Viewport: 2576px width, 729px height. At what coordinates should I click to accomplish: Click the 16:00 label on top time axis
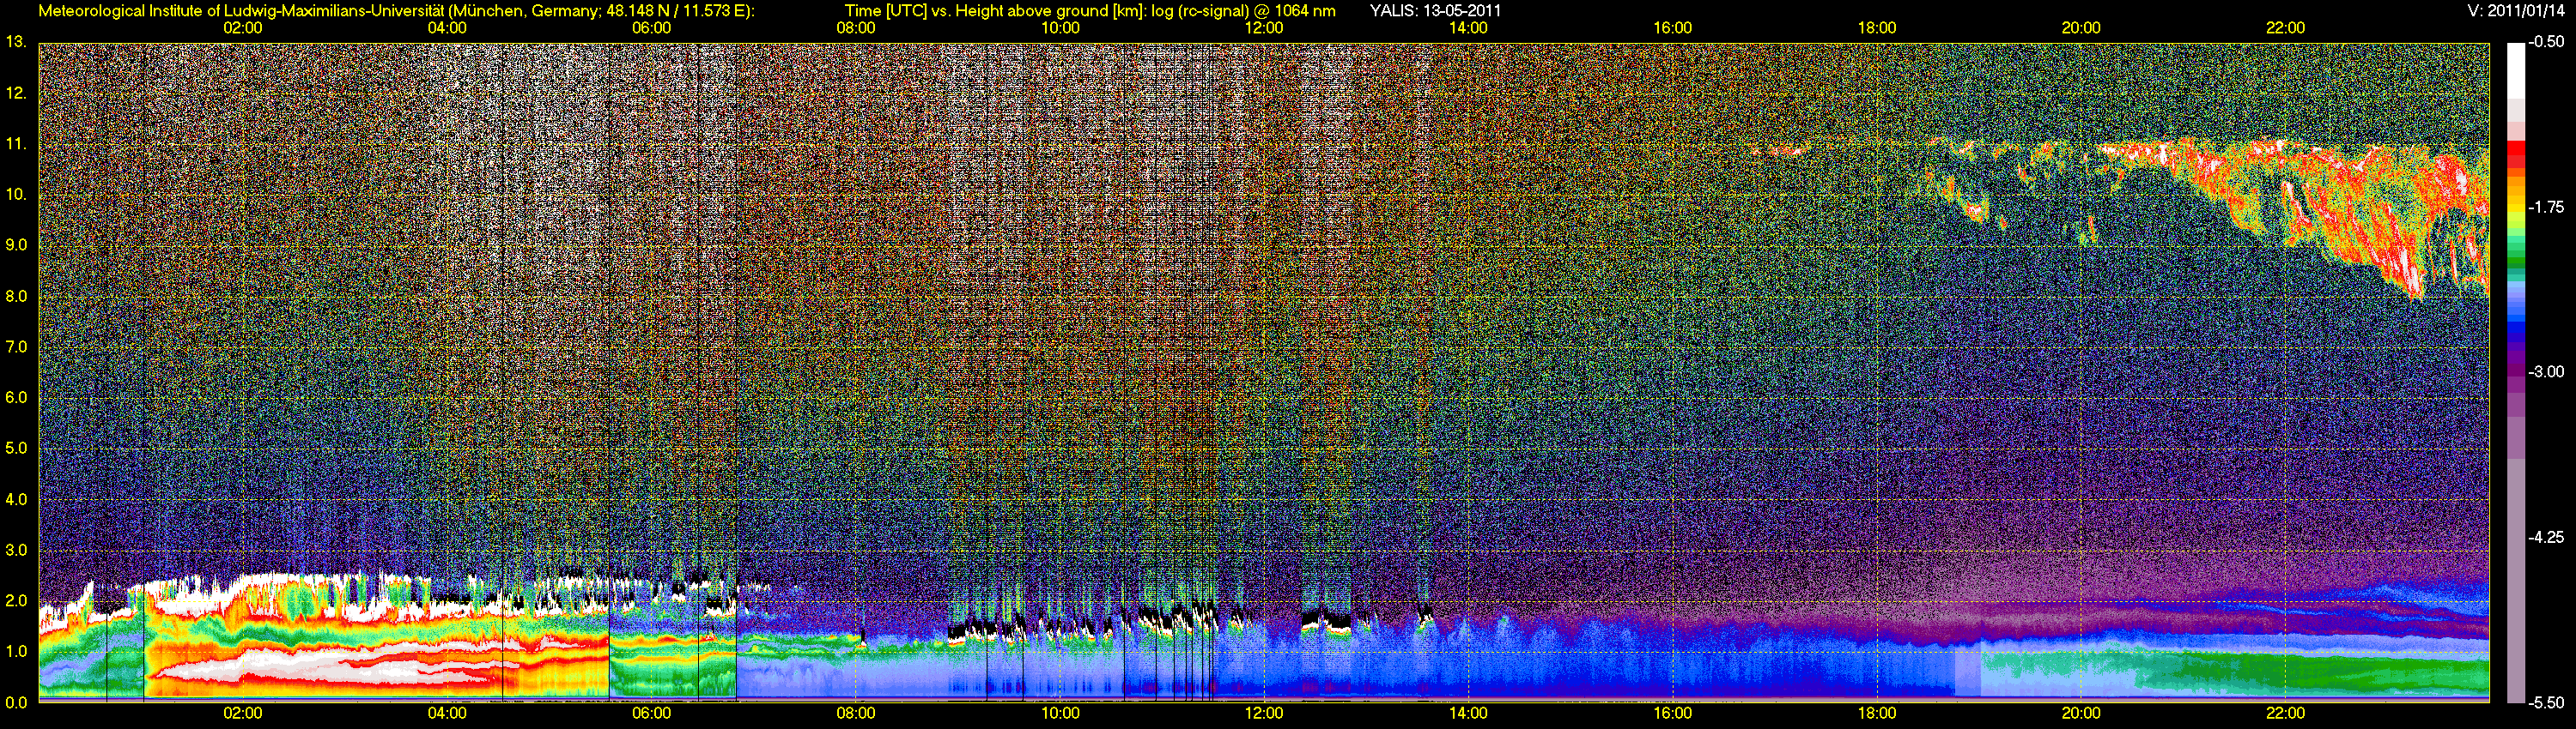pos(1672,28)
